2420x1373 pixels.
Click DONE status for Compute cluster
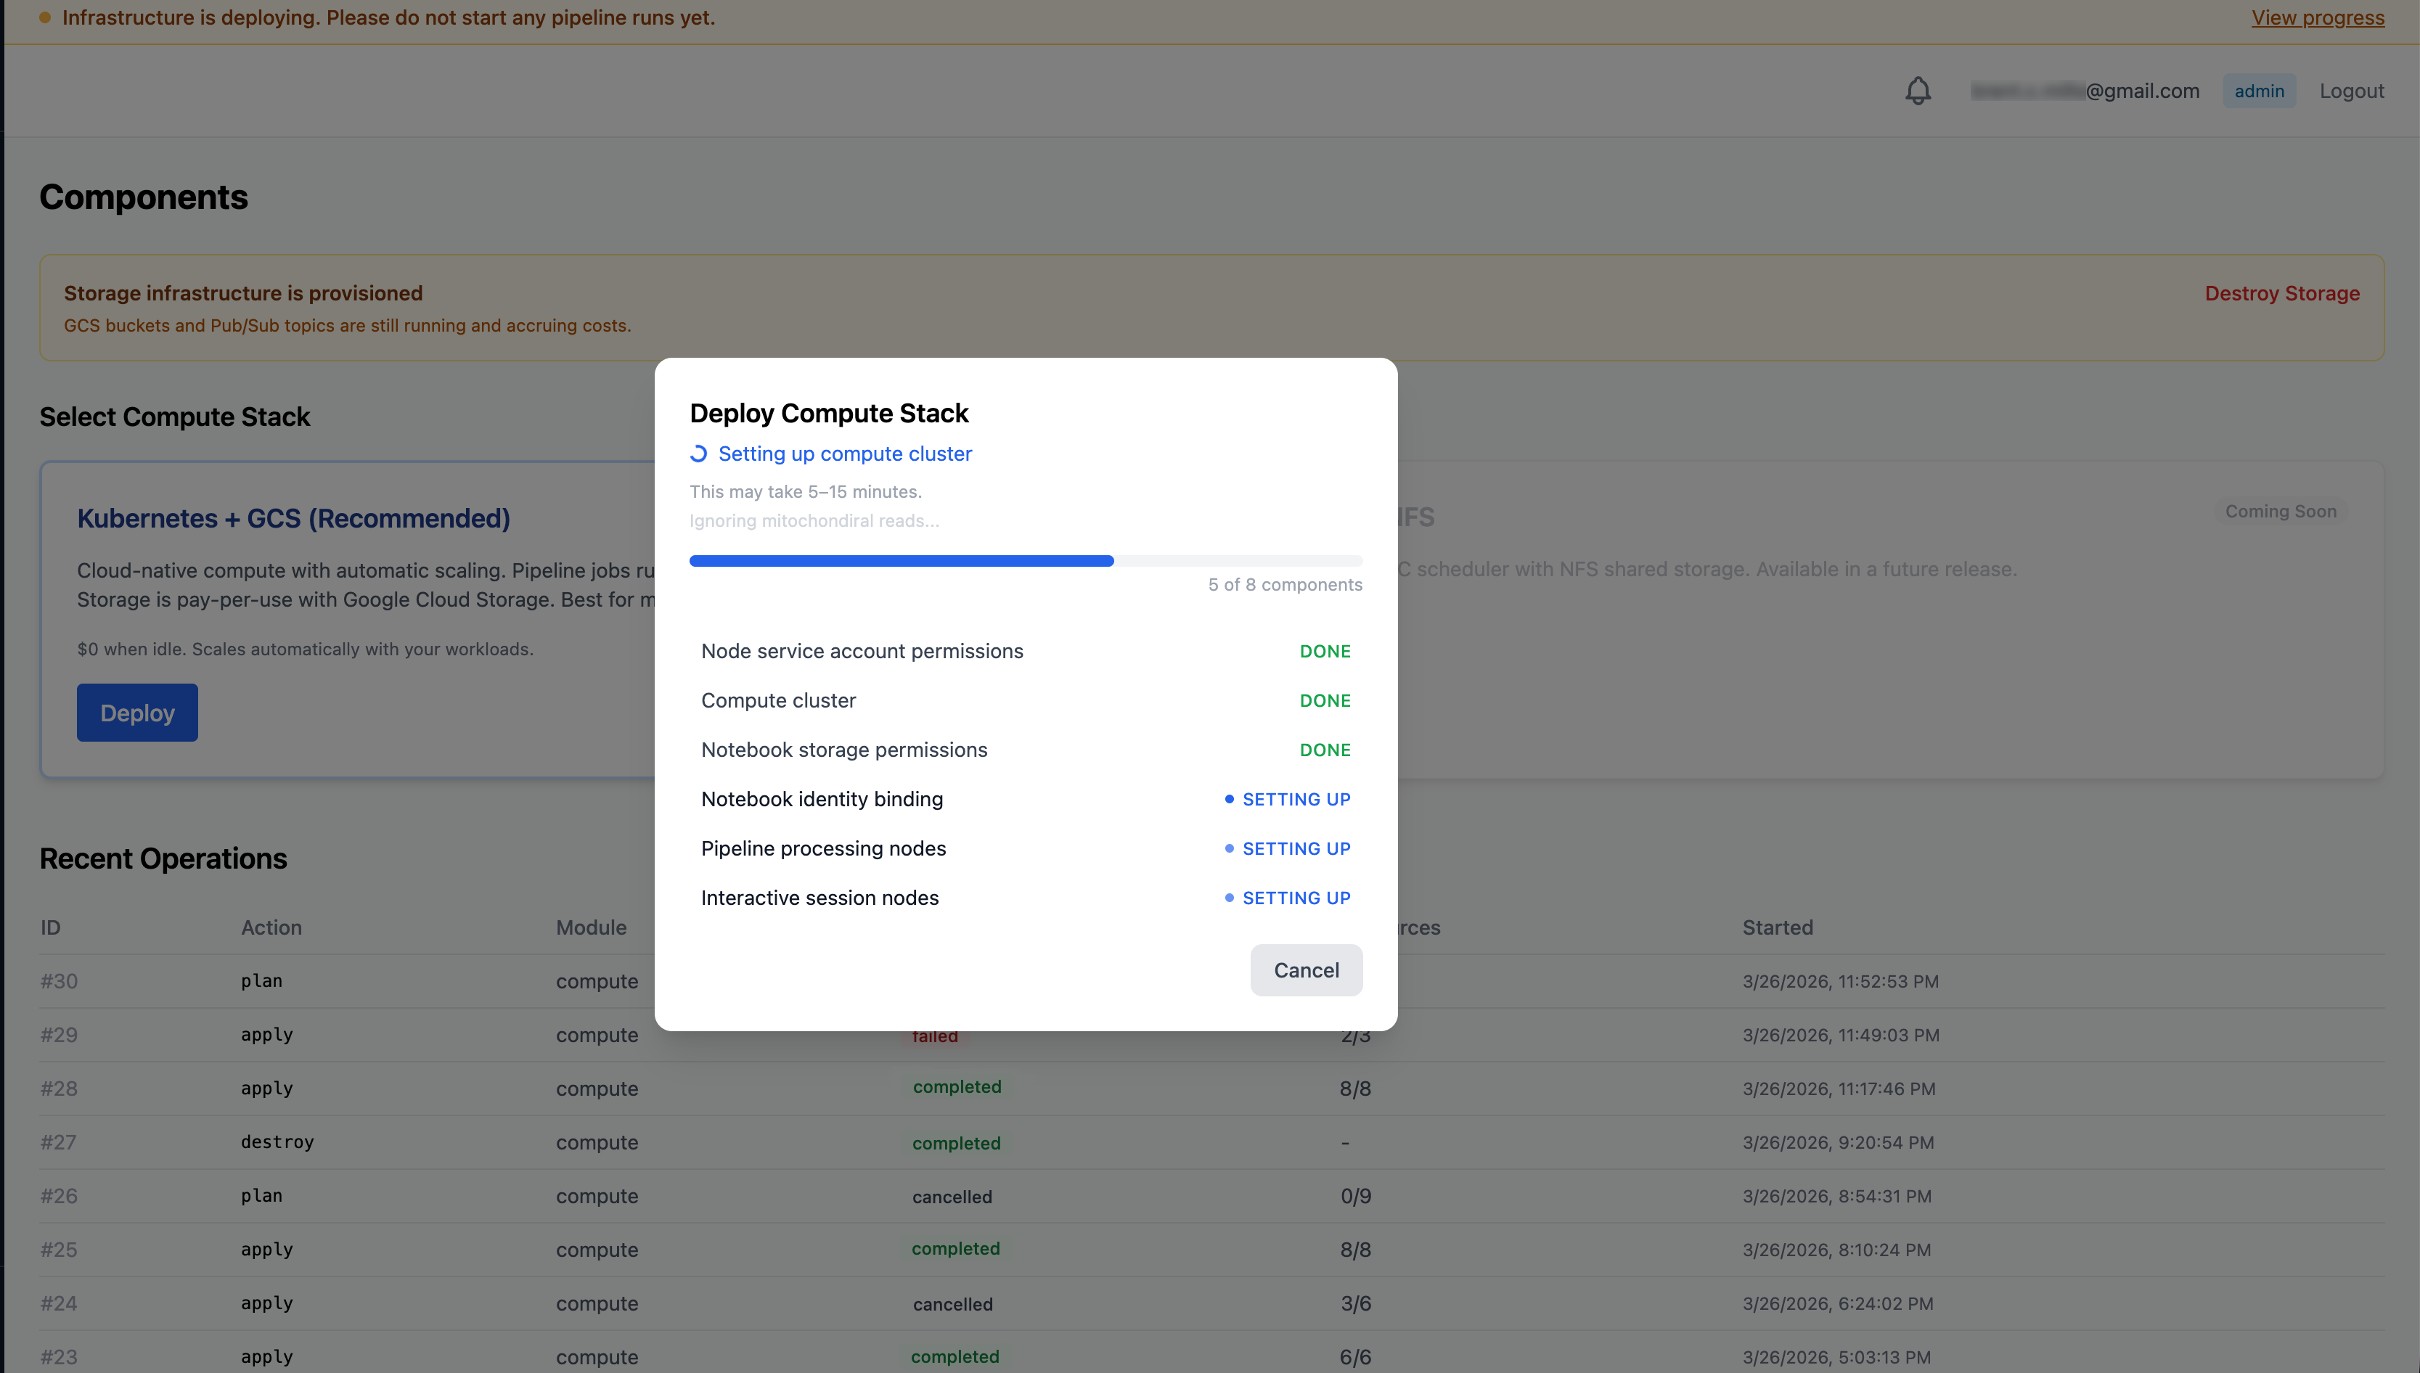coord(1325,700)
